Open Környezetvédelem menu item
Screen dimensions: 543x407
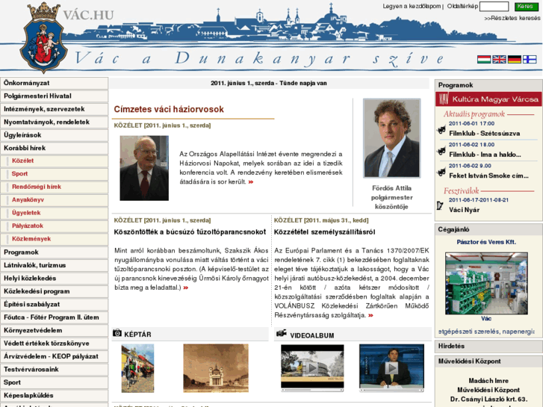[x=54, y=330]
